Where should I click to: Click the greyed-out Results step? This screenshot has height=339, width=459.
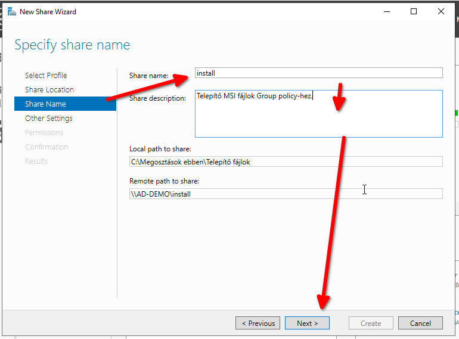[36, 161]
